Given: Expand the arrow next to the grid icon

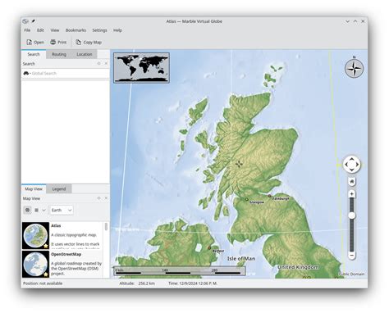Looking at the screenshot, I should tap(43, 210).
